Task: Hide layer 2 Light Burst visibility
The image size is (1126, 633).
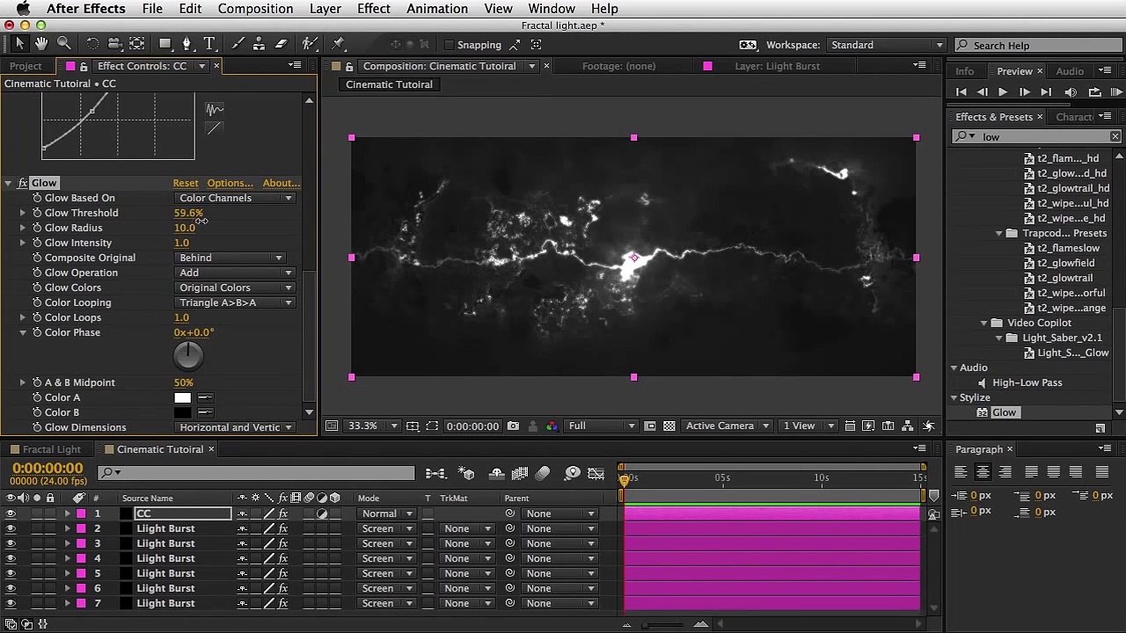Action: click(11, 528)
